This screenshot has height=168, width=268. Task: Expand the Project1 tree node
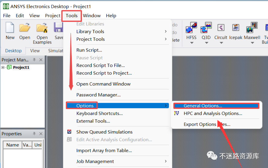point(3,67)
